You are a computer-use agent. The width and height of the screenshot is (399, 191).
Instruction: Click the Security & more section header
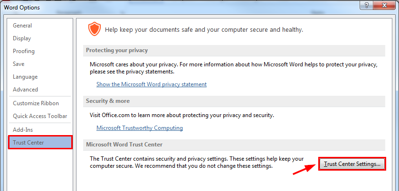pyautogui.click(x=107, y=101)
